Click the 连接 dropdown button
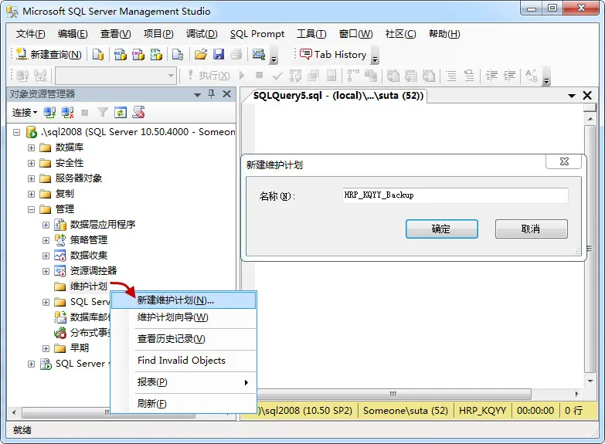Image resolution: width=605 pixels, height=444 pixels. coord(25,113)
